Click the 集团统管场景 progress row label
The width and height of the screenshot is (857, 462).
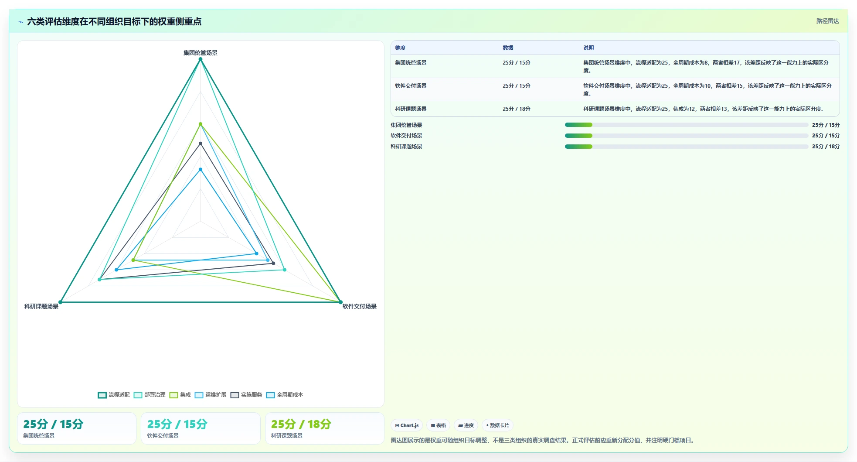(x=406, y=125)
